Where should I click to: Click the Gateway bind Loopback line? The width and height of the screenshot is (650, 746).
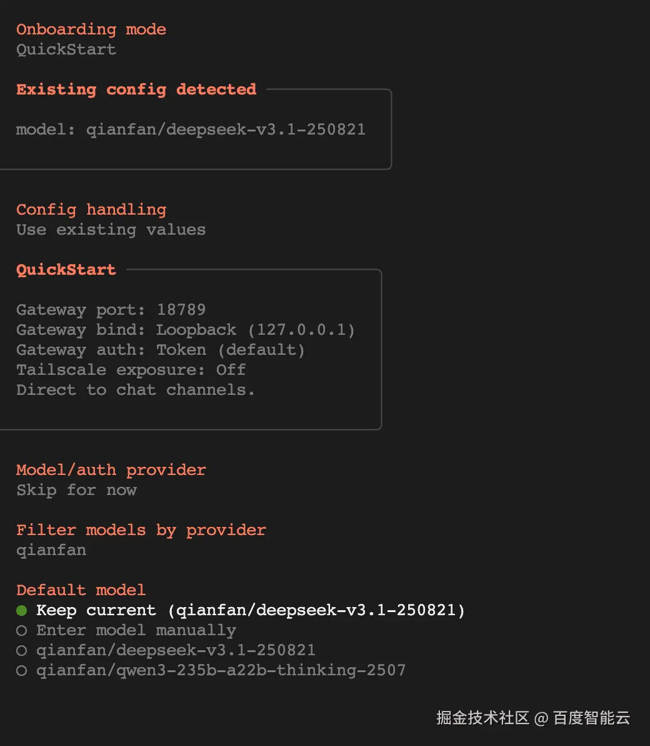click(x=186, y=330)
